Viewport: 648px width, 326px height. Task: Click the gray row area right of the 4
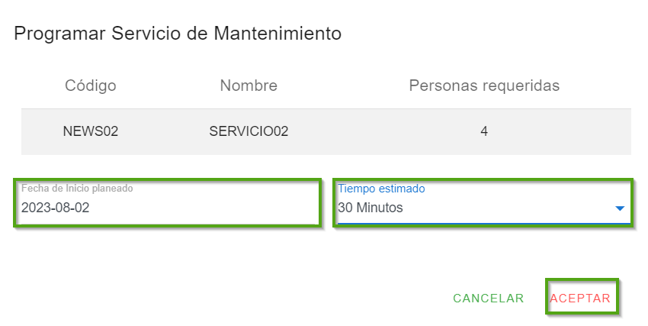click(x=564, y=131)
